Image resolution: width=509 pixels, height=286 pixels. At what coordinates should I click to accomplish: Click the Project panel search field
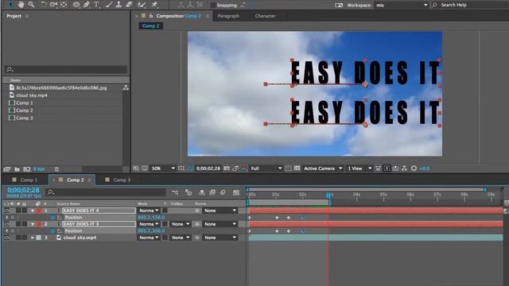66,69
